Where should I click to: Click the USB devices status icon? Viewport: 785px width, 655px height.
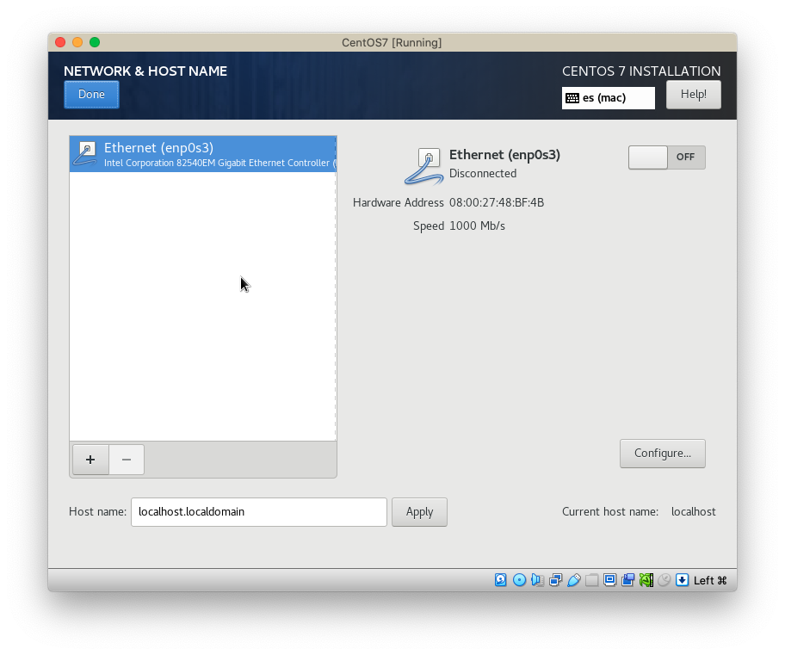(574, 580)
